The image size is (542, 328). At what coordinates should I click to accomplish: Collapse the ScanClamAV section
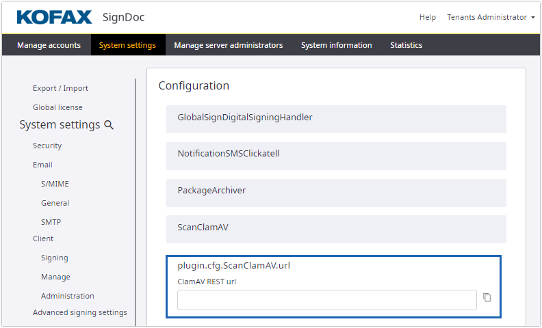(x=335, y=228)
